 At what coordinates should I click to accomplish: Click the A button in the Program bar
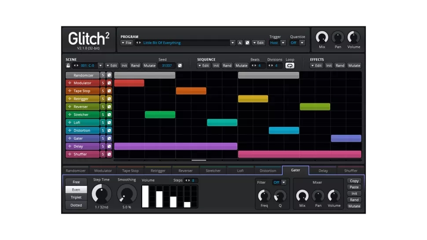pos(240,43)
